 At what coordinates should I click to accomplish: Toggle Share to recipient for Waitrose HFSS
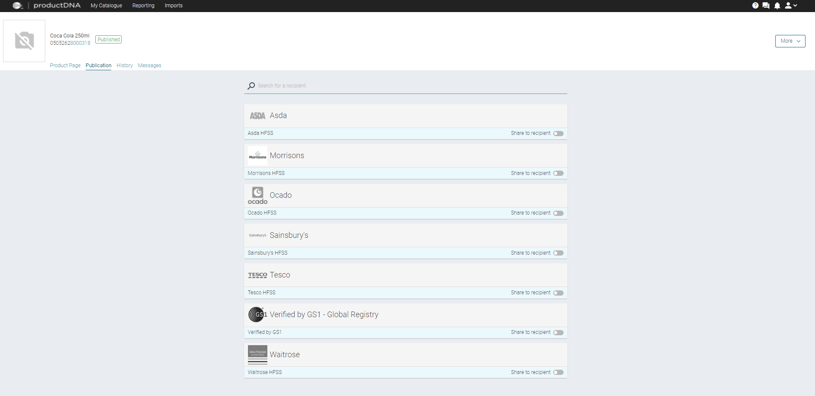(558, 372)
